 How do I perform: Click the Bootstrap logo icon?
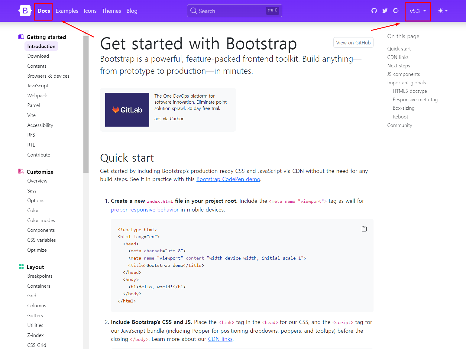[25, 11]
